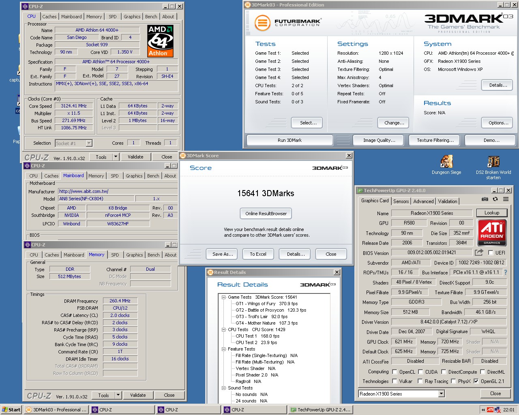Toggle the Ray Tracing checkbox

click(420, 381)
